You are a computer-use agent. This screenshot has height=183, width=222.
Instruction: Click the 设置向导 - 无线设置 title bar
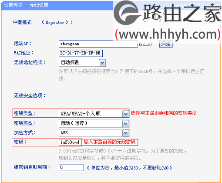[x=57, y=5]
